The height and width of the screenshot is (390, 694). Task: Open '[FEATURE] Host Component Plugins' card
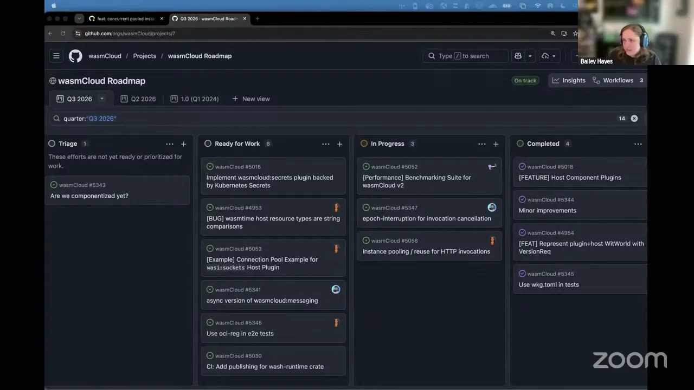click(570, 178)
